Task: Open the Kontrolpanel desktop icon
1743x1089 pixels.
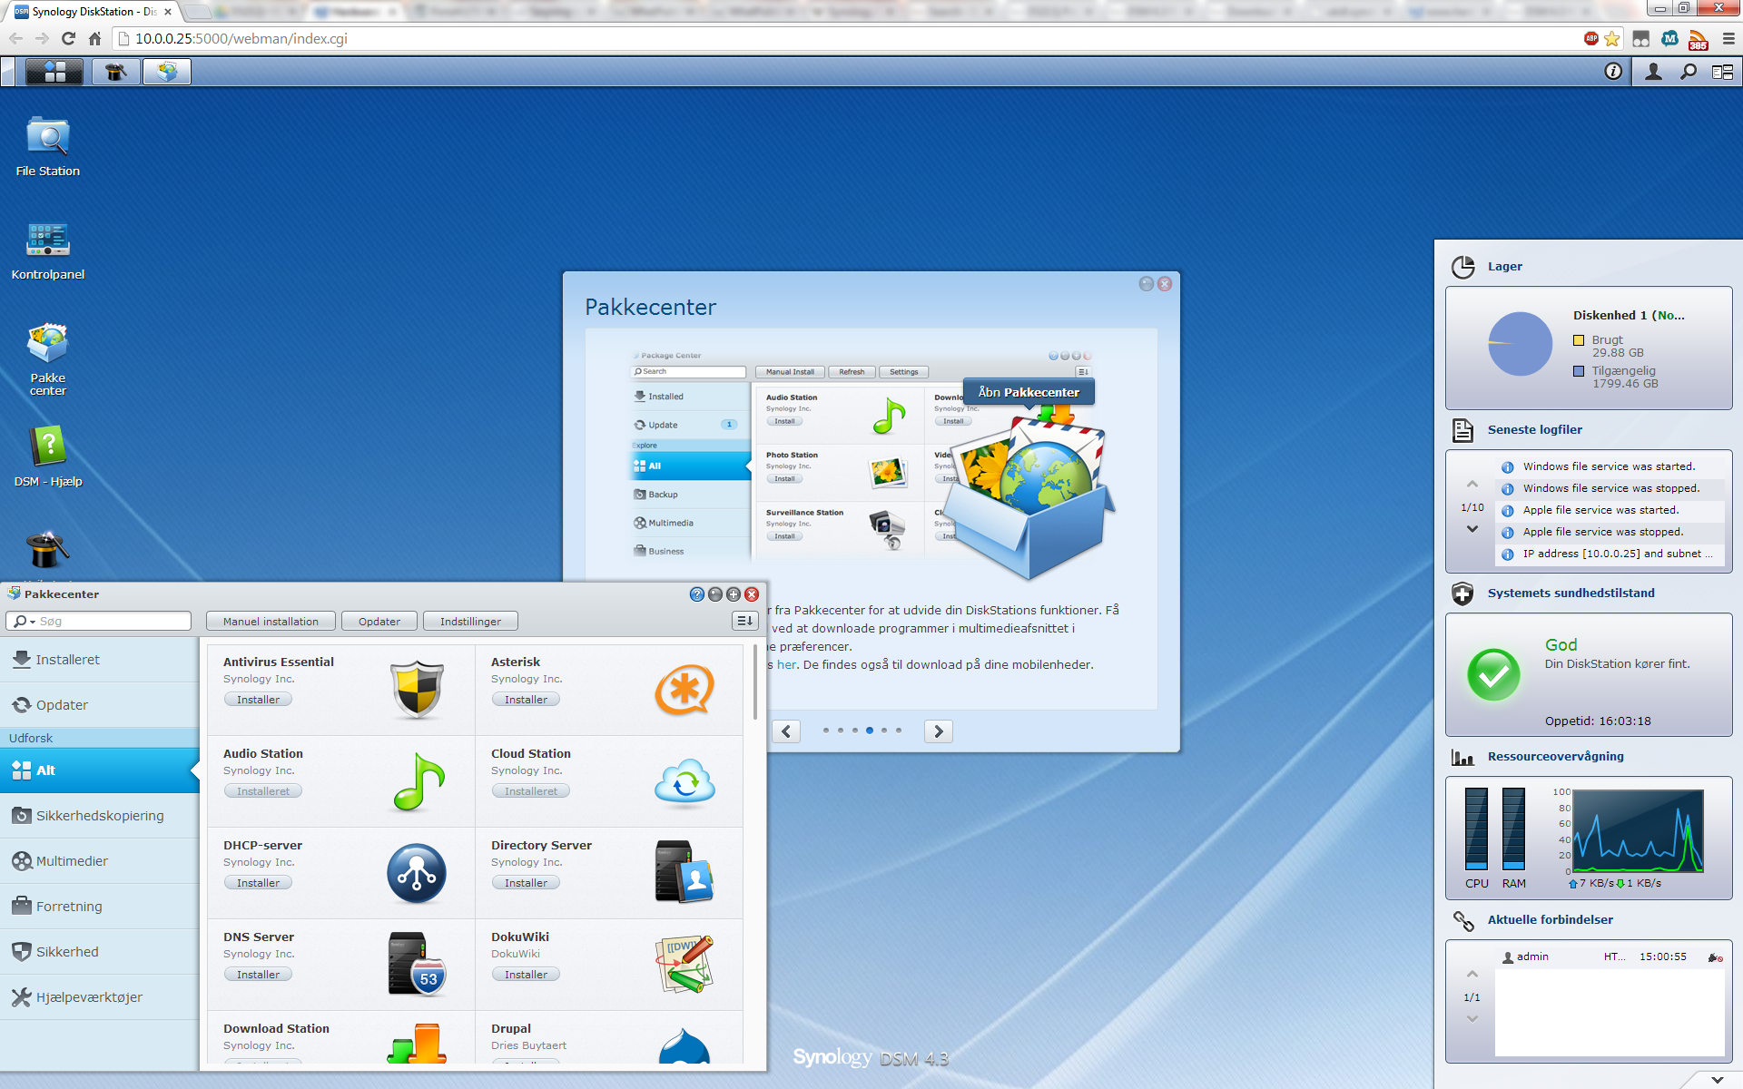Action: (x=48, y=250)
